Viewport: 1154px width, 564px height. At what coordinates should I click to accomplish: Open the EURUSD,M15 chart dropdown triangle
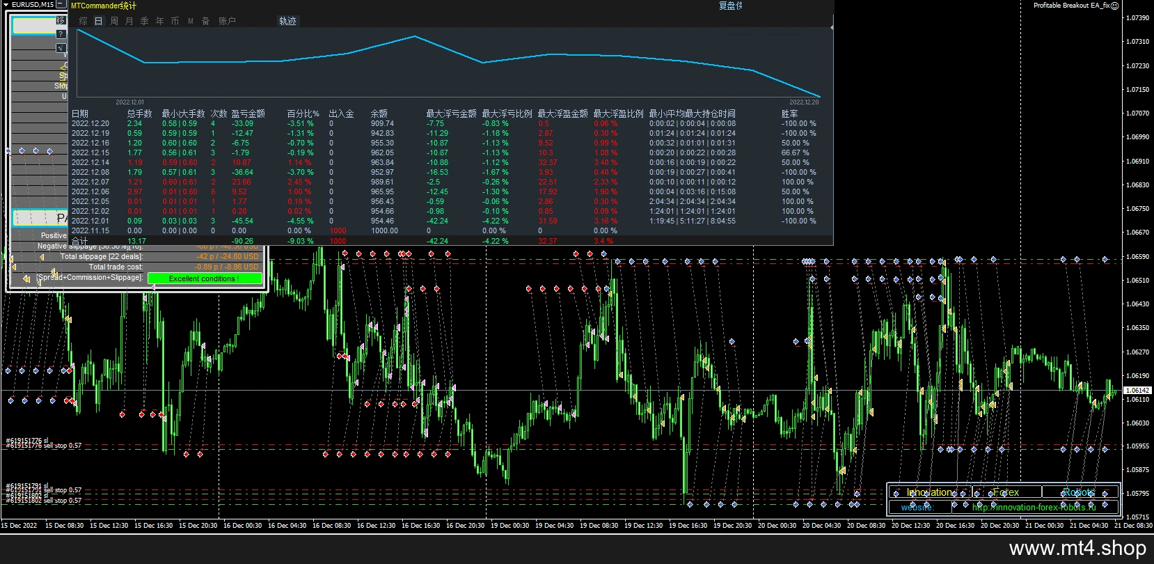6,4
